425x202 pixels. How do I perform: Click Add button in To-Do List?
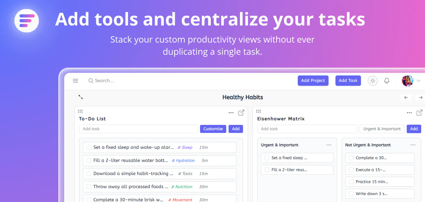[236, 129]
